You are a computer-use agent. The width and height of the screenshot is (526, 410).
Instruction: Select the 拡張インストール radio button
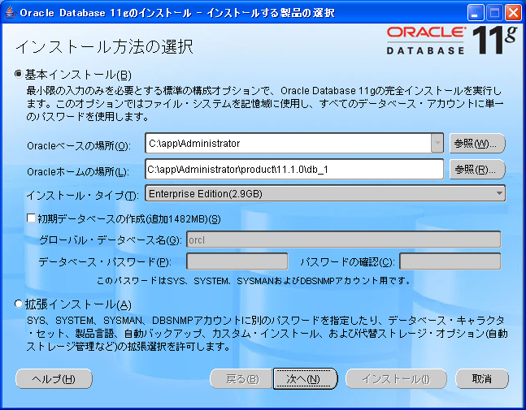[19, 304]
